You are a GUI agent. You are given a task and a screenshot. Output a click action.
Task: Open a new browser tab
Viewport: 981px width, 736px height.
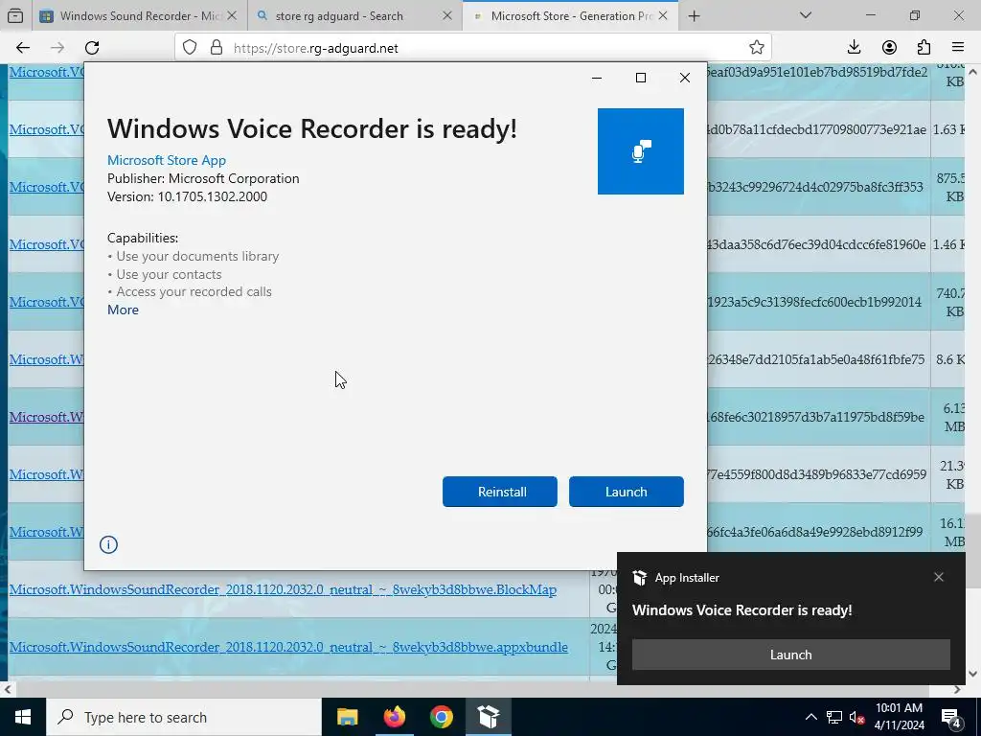(x=694, y=15)
